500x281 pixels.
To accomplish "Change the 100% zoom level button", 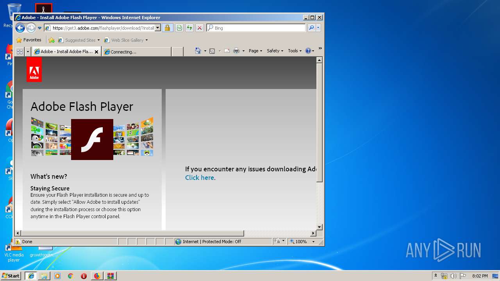I will coord(298,242).
